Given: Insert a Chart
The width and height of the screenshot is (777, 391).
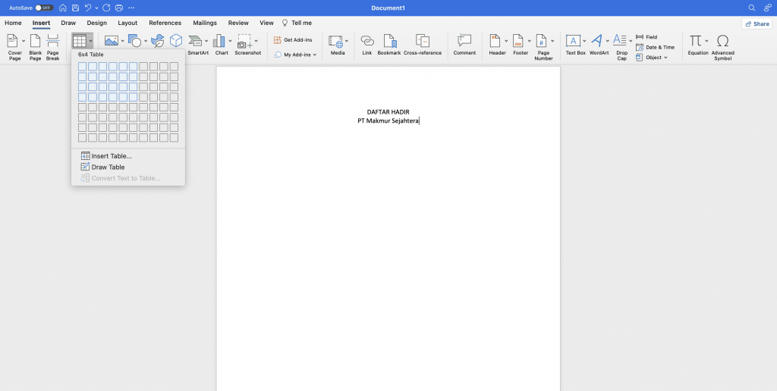Looking at the screenshot, I should (x=221, y=45).
